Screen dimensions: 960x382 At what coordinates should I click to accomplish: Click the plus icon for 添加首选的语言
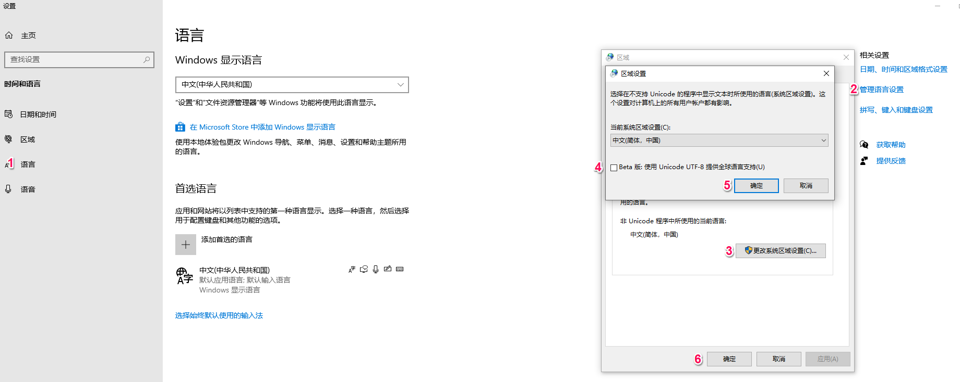click(186, 245)
